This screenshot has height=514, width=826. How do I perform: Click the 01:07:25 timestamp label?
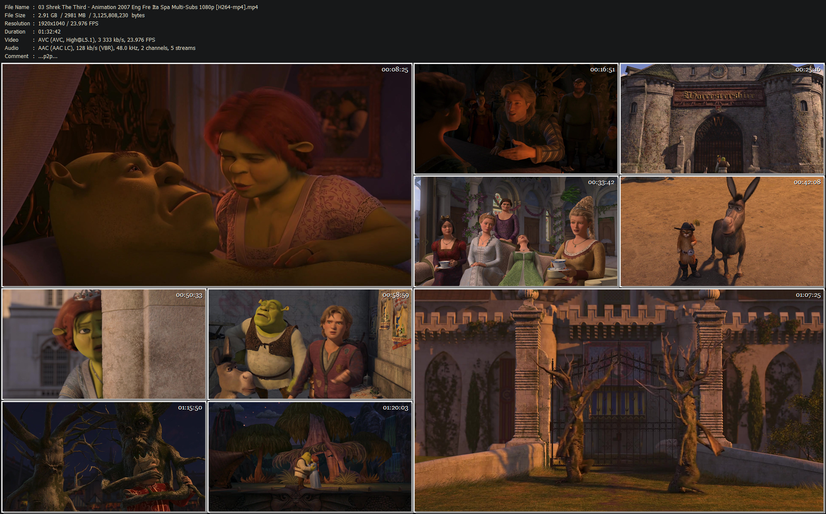(x=808, y=295)
